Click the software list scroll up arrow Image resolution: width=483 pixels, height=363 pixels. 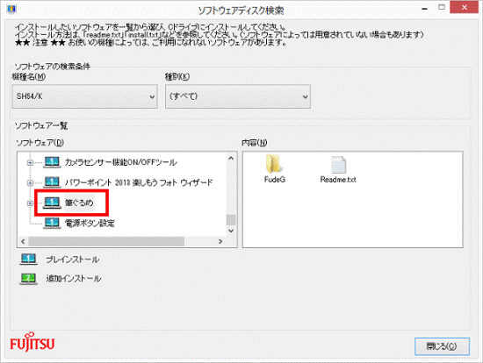click(x=231, y=158)
